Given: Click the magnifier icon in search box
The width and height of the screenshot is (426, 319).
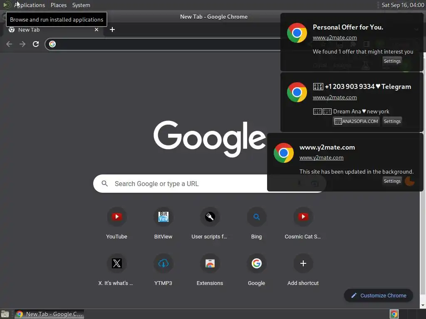Looking at the screenshot, I should coord(104,184).
